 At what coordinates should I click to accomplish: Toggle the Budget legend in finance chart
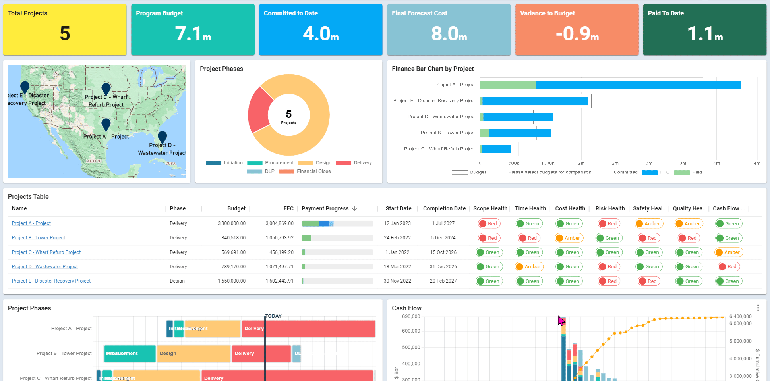coord(469,172)
